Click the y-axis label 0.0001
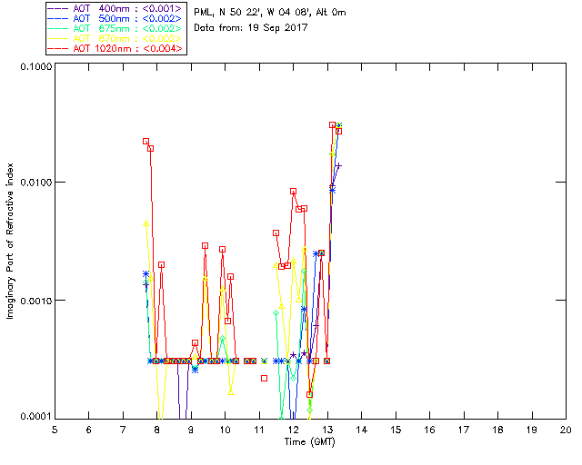This screenshot has width=582, height=465. (36, 416)
